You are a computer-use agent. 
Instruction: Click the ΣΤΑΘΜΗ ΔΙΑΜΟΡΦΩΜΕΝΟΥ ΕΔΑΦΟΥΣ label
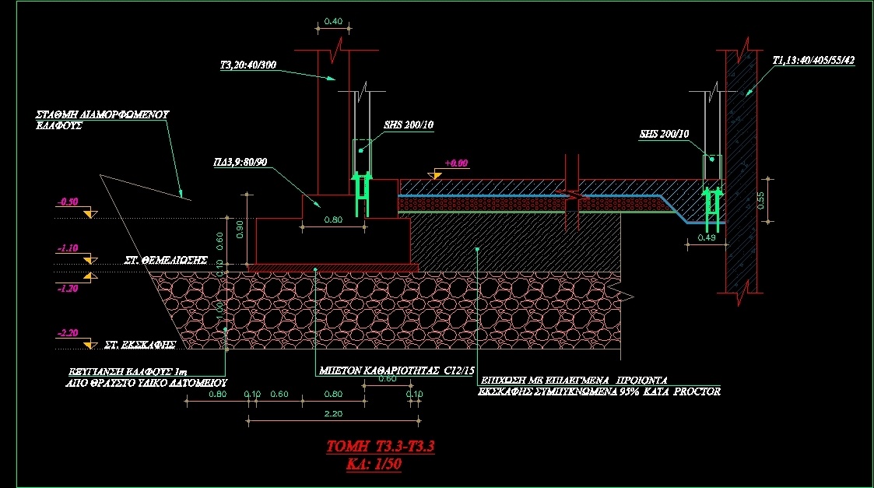[101, 118]
